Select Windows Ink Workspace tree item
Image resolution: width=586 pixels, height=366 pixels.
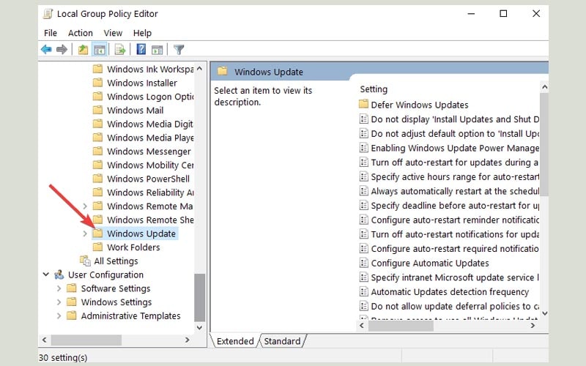point(150,69)
